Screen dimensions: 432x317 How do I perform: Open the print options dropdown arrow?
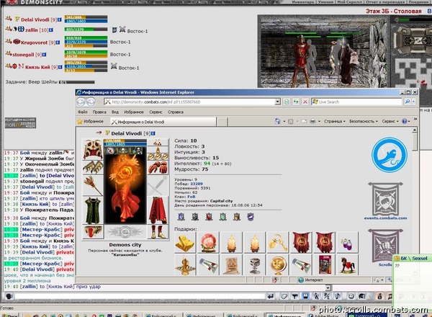point(319,121)
